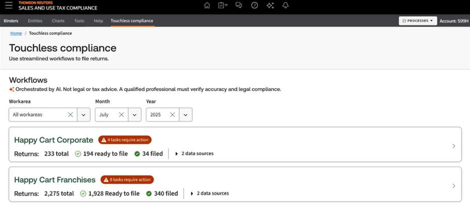The image size is (470, 218).
Task: Open the chat messages icon
Action: tap(239, 5)
